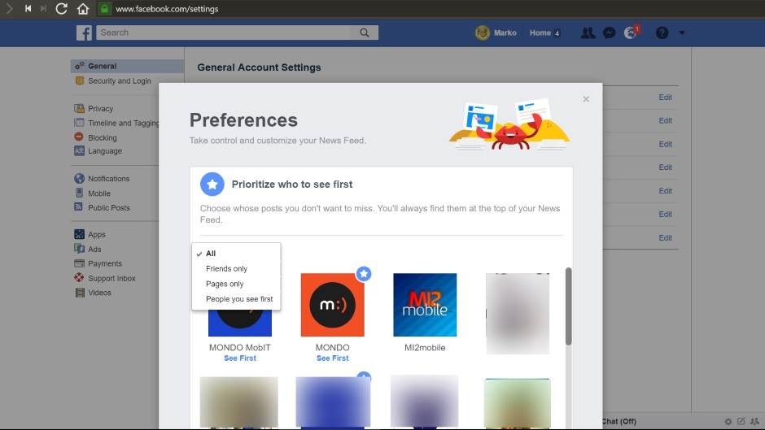The height and width of the screenshot is (430, 765).
Task: Open the notifications globe icon
Action: (x=630, y=33)
